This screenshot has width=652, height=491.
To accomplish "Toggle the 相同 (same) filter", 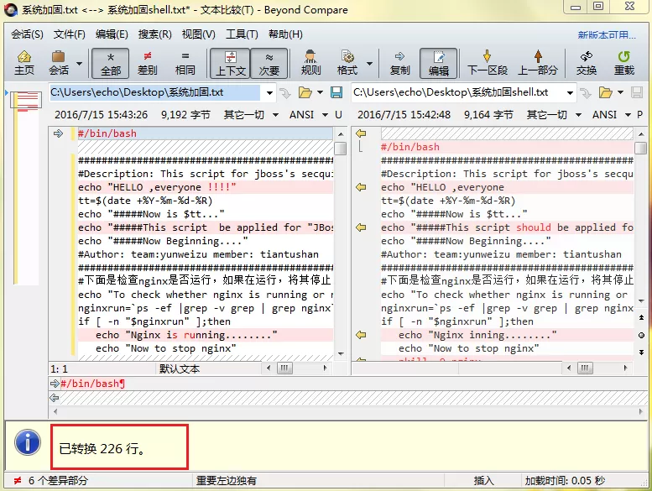I will tap(185, 64).
